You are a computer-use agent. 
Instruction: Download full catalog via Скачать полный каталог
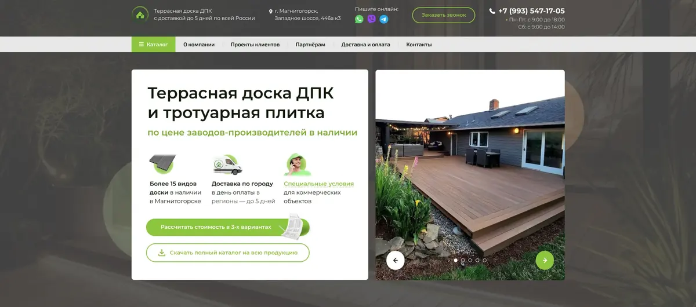pos(228,253)
